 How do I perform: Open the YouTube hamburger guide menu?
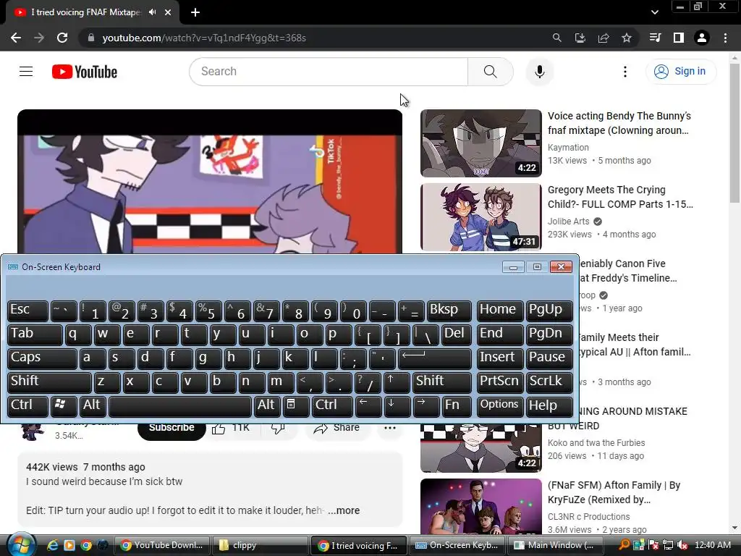tap(26, 72)
